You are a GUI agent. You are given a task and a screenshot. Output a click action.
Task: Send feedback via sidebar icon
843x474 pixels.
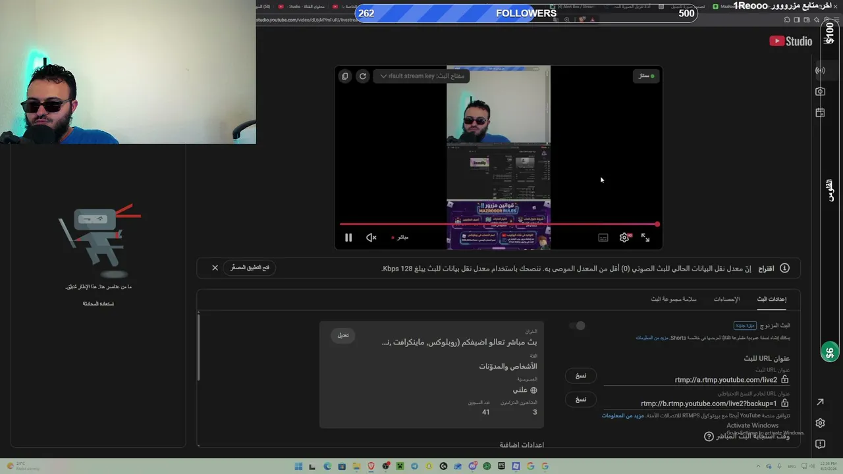(x=820, y=444)
